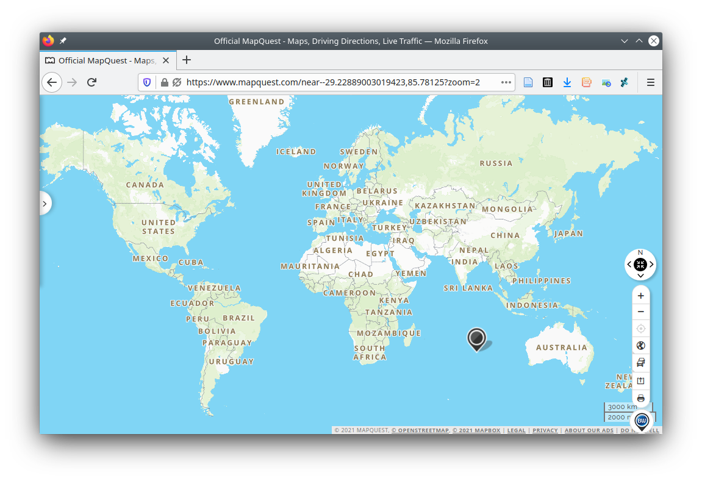This screenshot has height=481, width=702.
Task: Click the INDIA label on the map
Action: (x=464, y=262)
